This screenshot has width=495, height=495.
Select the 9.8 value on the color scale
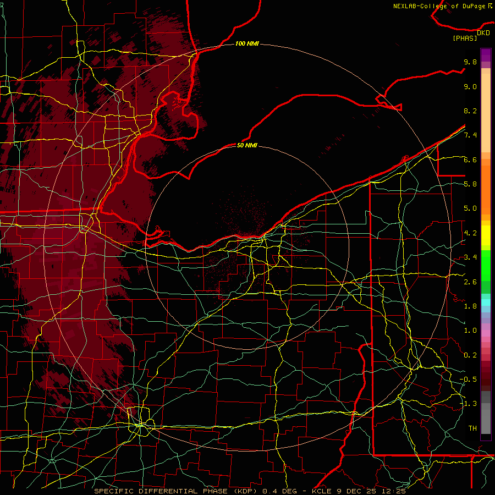(470, 62)
